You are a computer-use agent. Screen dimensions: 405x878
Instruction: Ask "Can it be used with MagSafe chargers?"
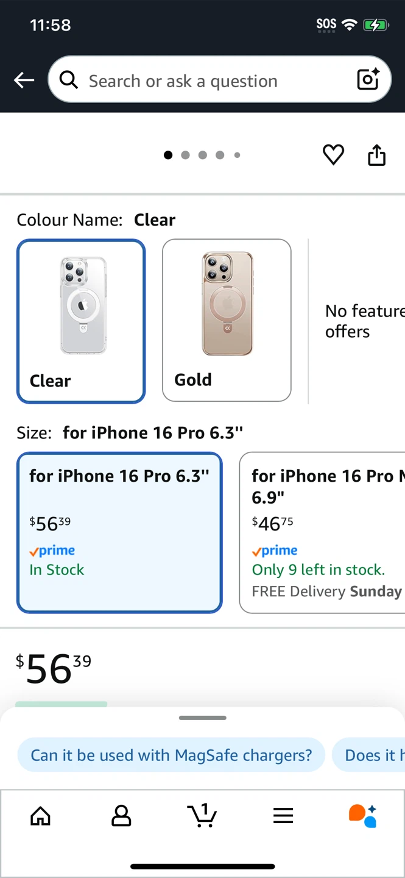tap(171, 755)
